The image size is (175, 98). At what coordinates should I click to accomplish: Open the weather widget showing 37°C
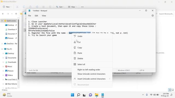(x=8, y=95)
